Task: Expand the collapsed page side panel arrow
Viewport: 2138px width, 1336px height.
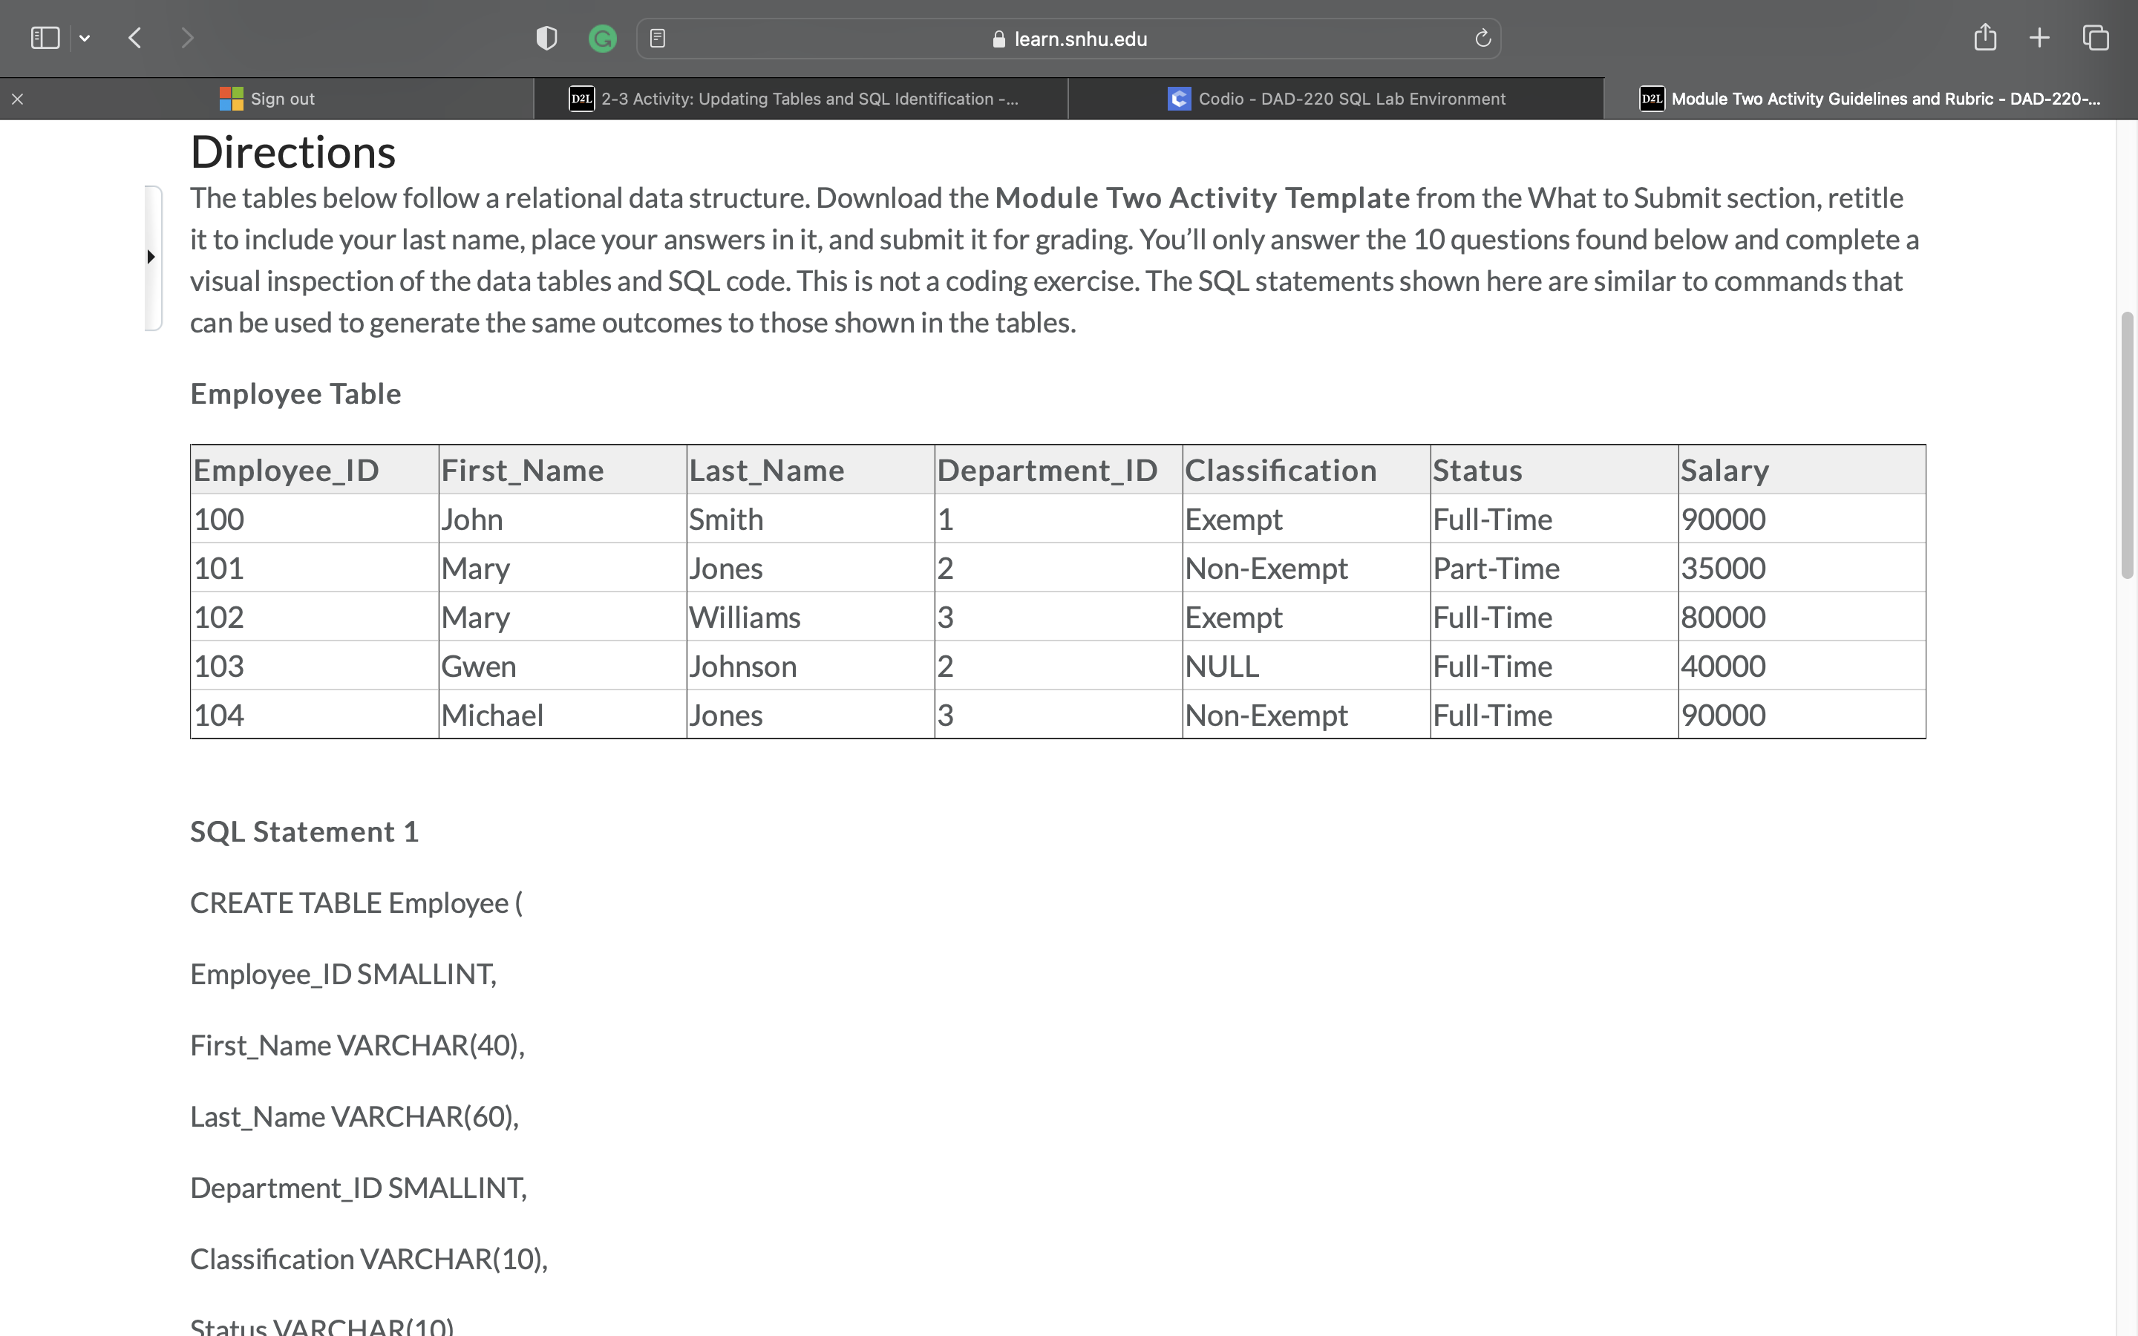Action: [x=151, y=257]
